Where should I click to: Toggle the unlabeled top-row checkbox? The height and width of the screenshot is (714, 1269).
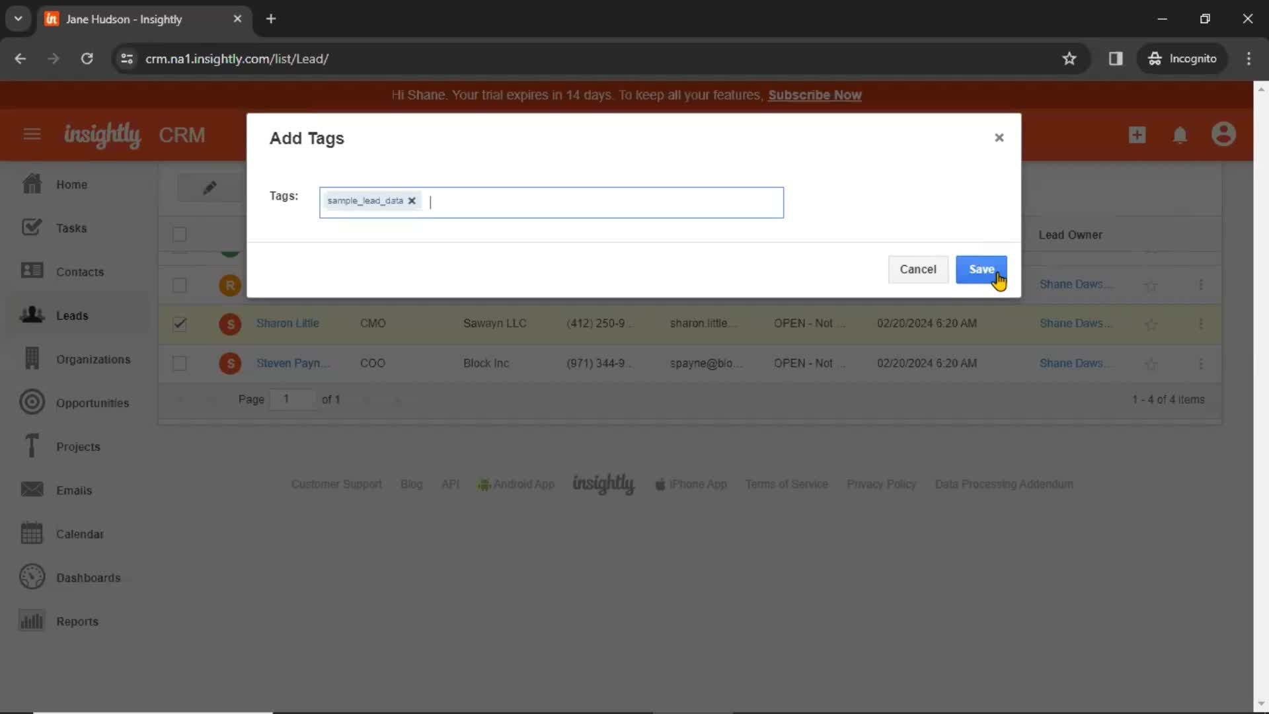[180, 233]
